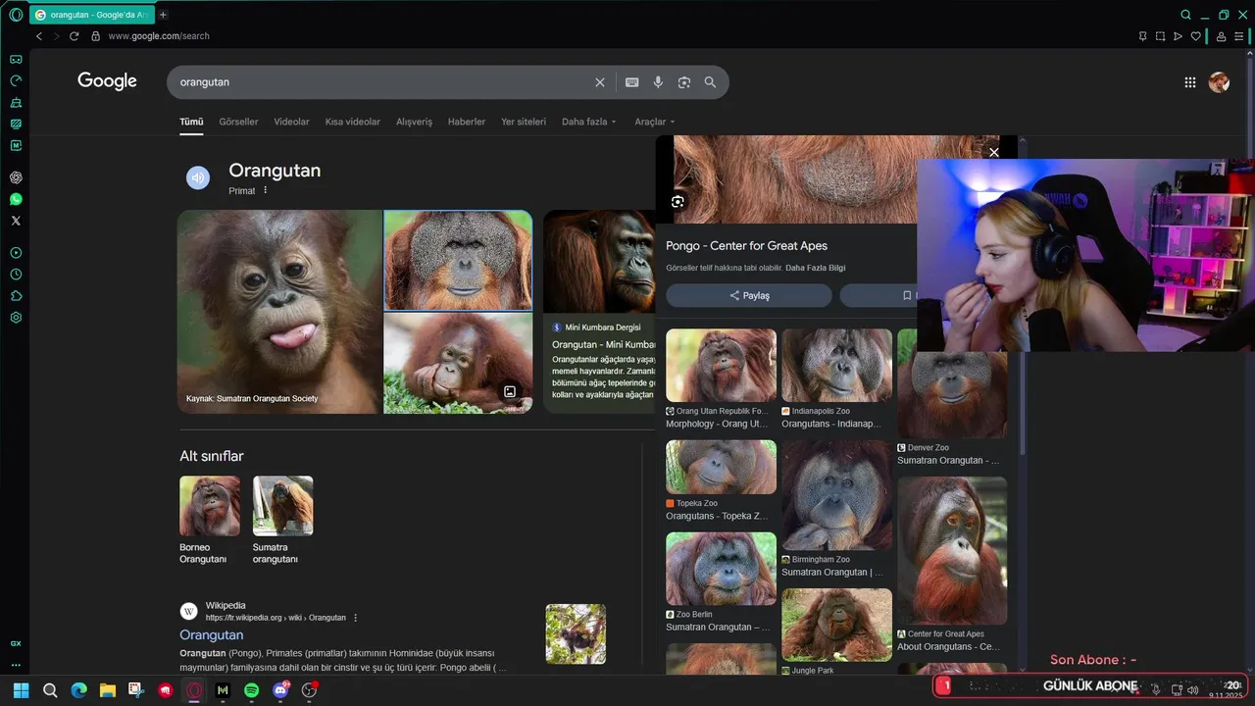Screen dimensions: 1255x706
Task: Switch to the Haberler tab
Action: (467, 122)
